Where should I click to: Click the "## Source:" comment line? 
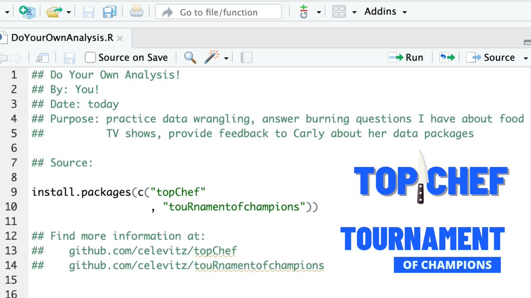(62, 163)
